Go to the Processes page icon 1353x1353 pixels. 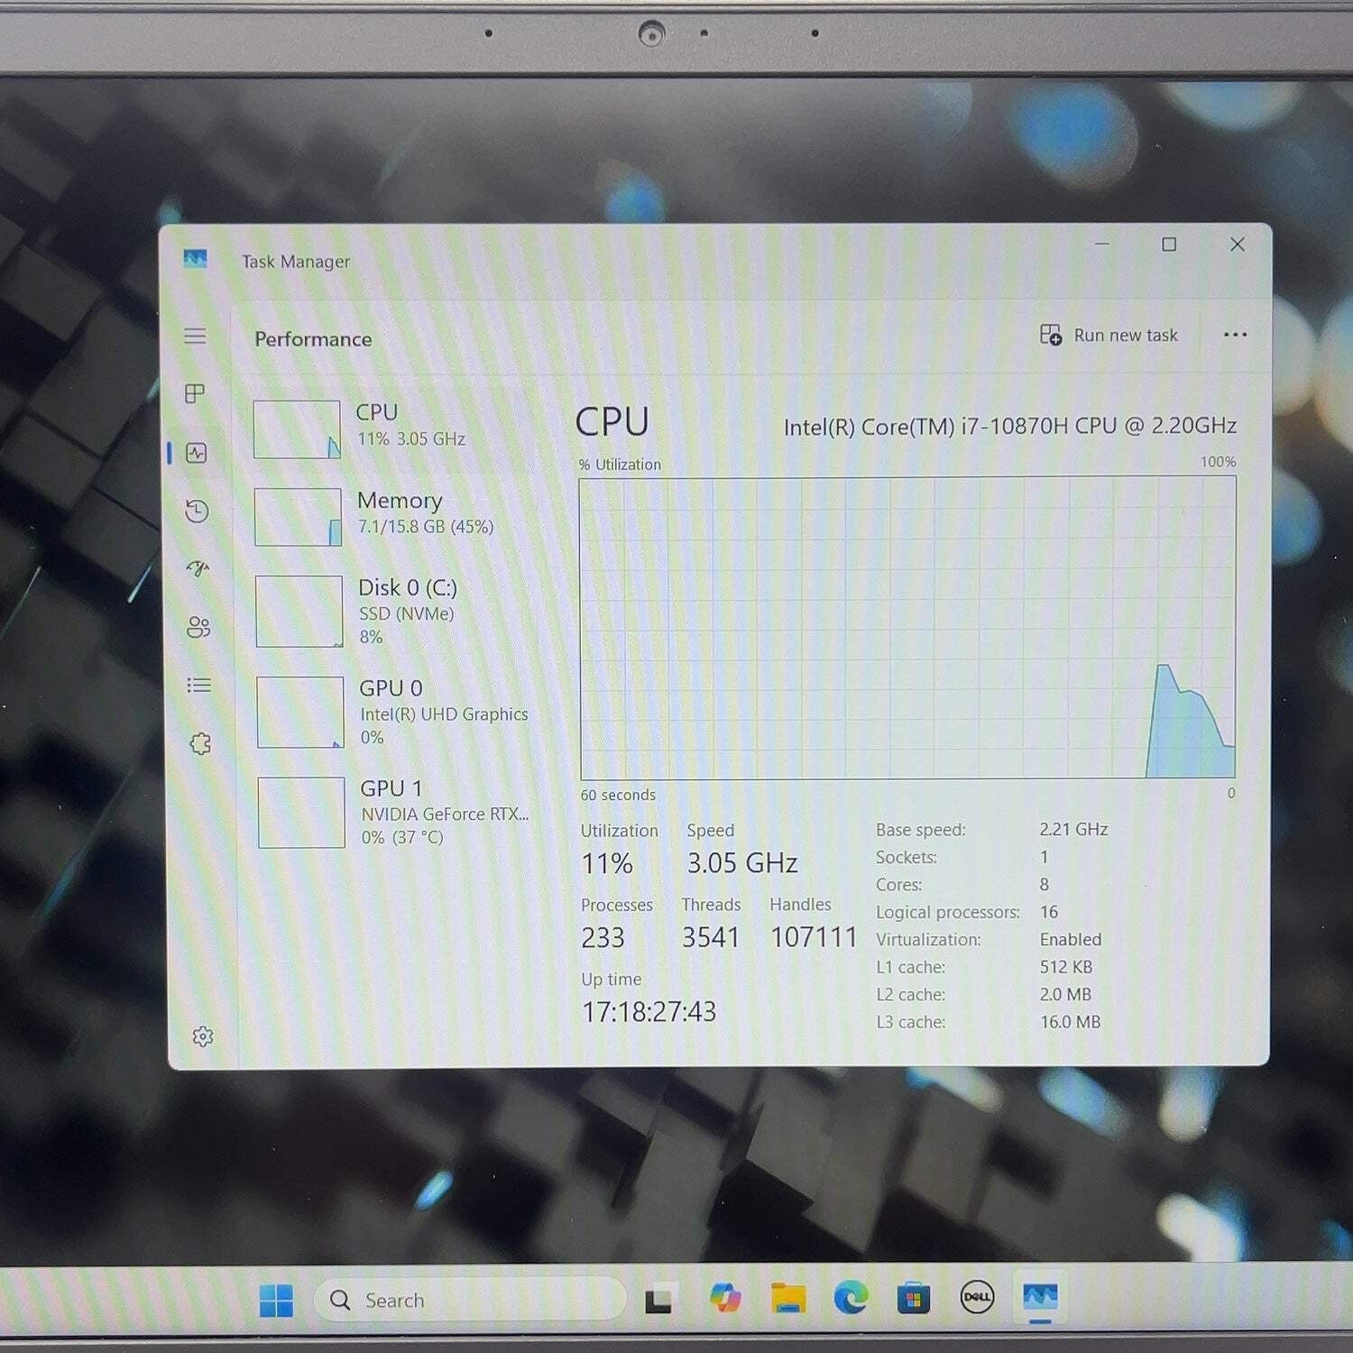coord(195,394)
